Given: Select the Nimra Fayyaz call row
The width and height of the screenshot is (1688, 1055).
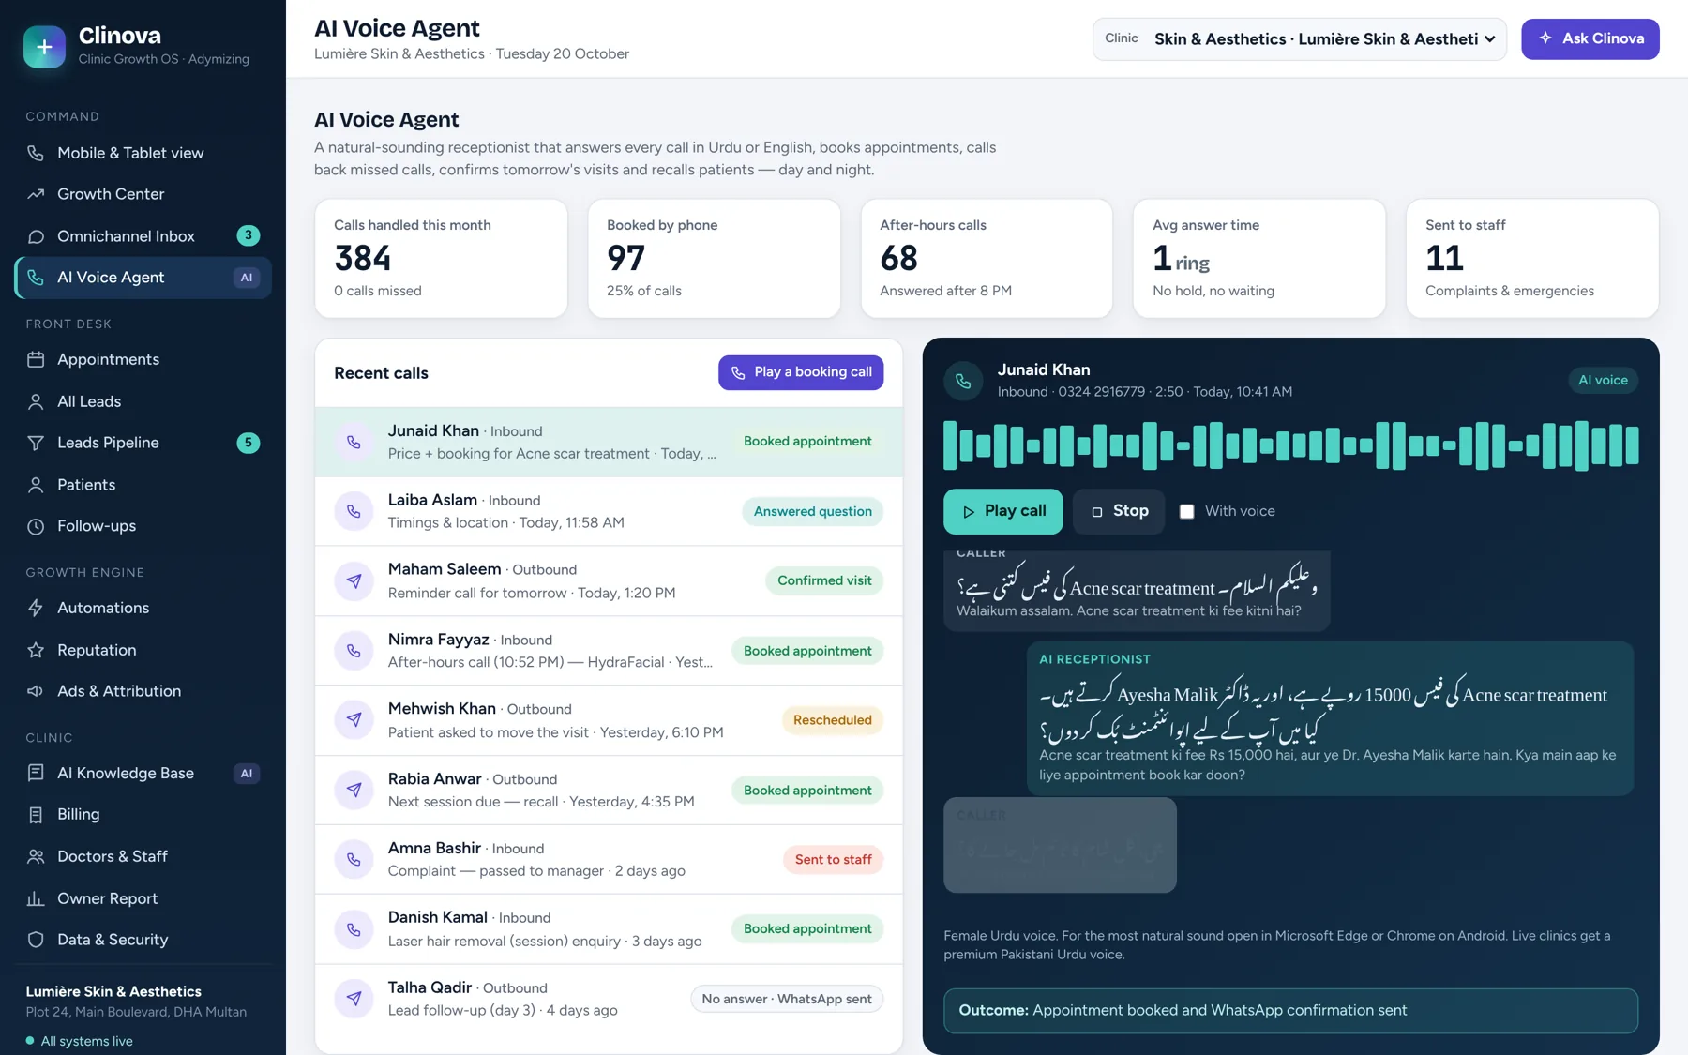Looking at the screenshot, I should 609,651.
